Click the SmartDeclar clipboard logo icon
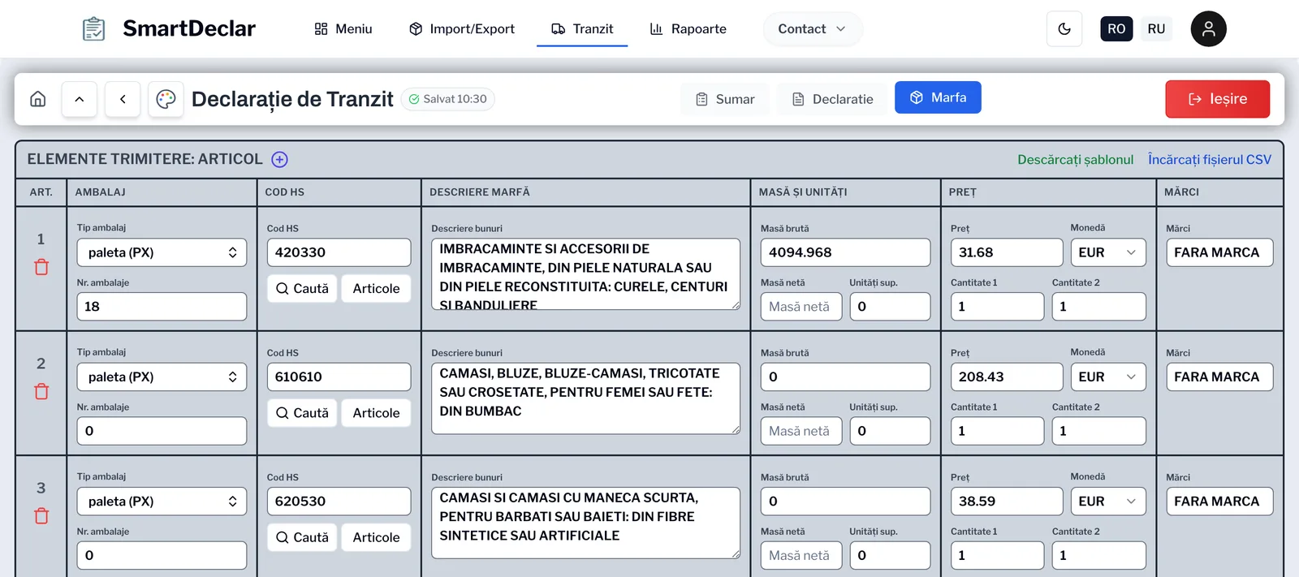 click(x=94, y=29)
